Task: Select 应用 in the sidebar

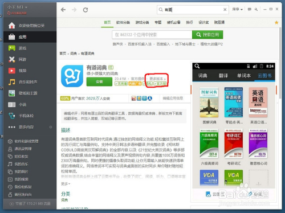Action: pos(30,37)
